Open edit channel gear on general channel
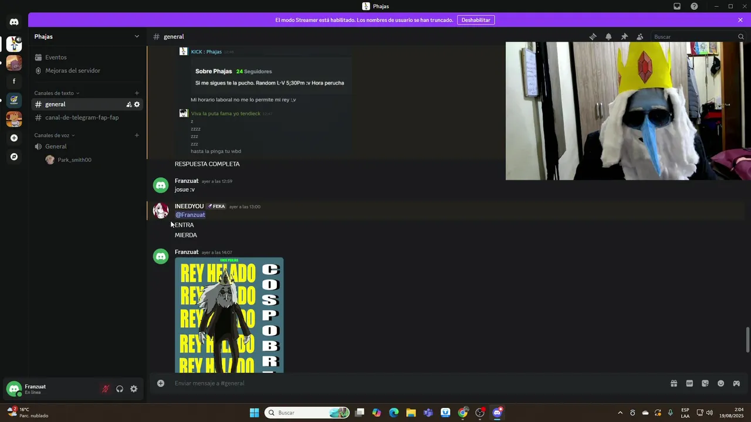751x422 pixels. pos(137,104)
